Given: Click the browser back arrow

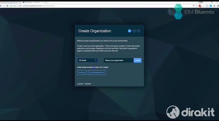Looking at the screenshot, I should 1,6.
